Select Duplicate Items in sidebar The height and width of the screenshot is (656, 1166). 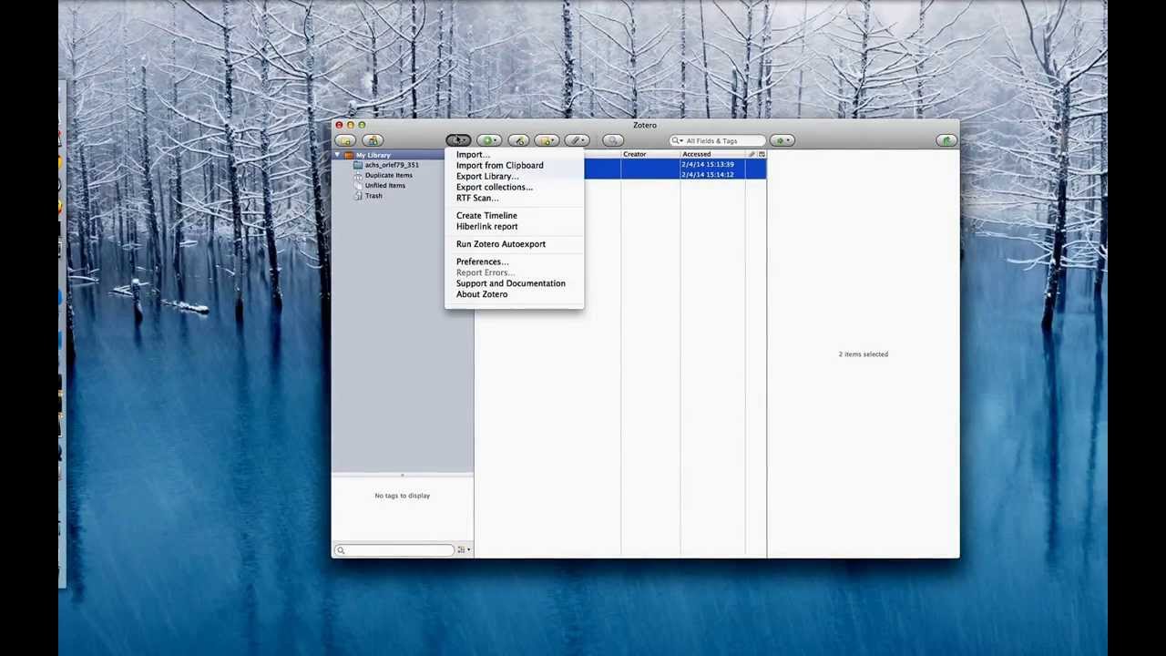[388, 175]
